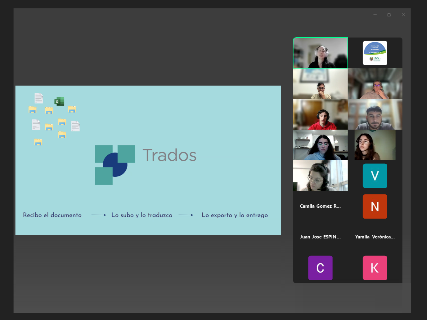
Task: Select the video of person in purple glasses
Action: (375, 84)
